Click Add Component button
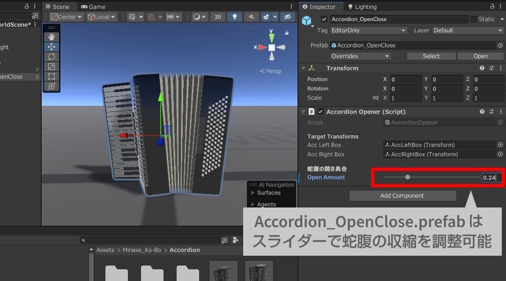The height and width of the screenshot is (281, 506). pyautogui.click(x=402, y=196)
